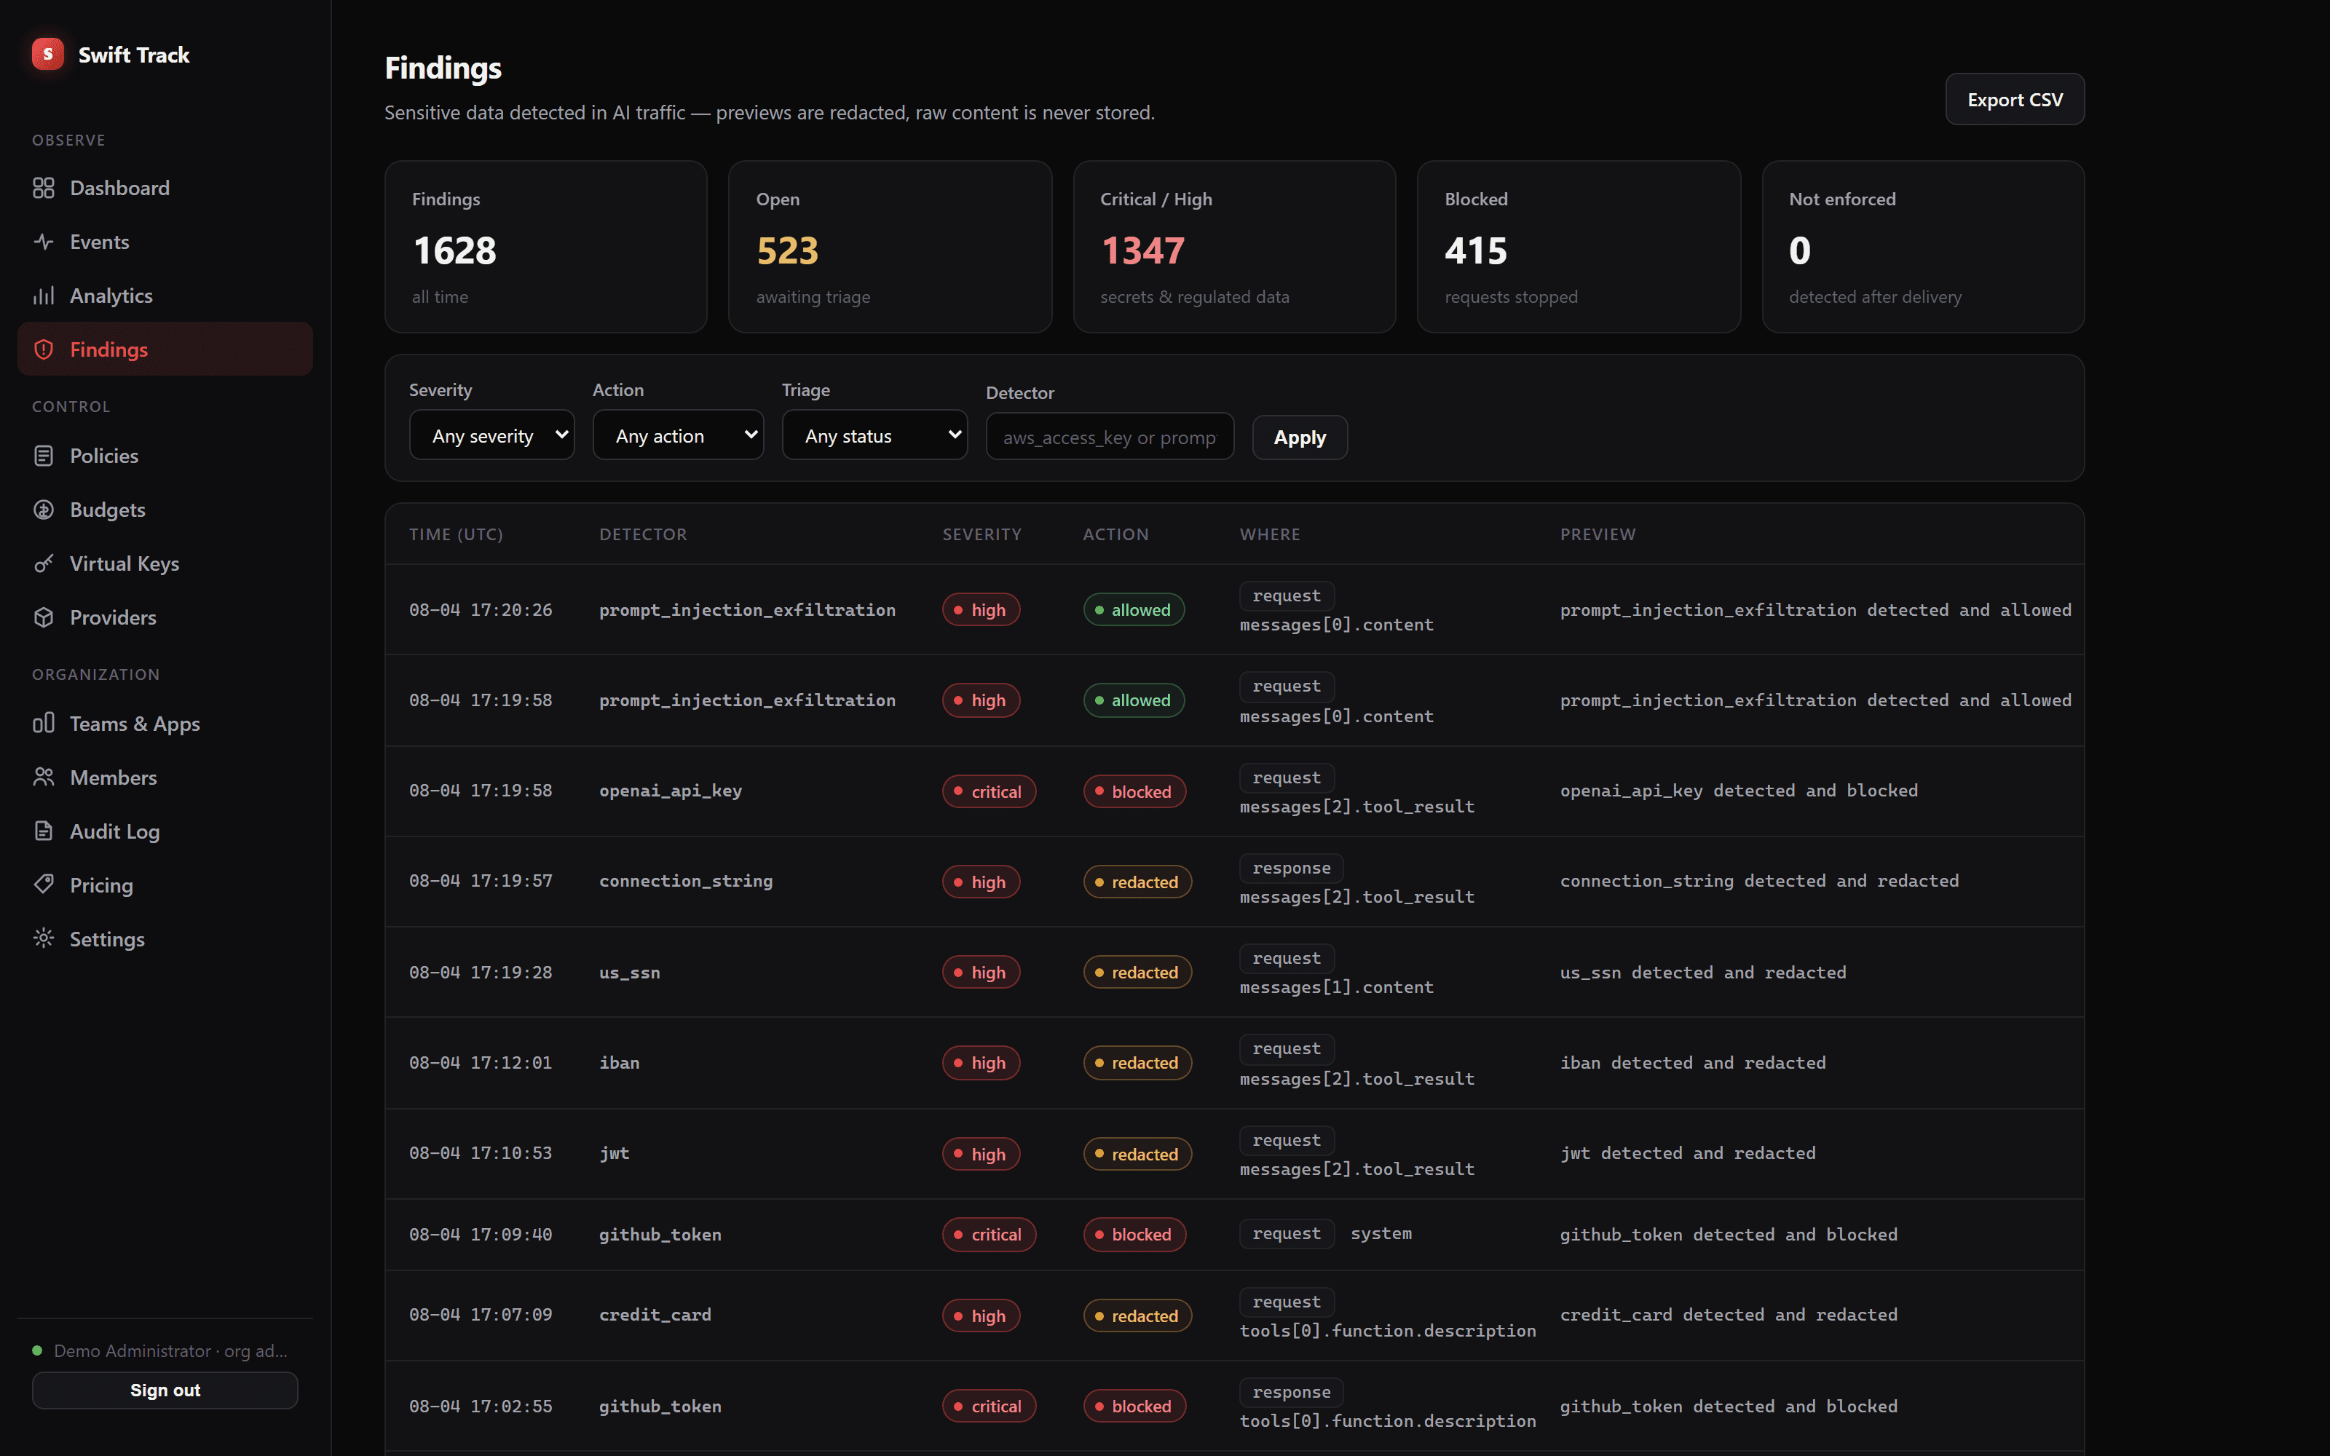
Task: Click timestamp 08-04 17:09:40
Action: pos(481,1235)
